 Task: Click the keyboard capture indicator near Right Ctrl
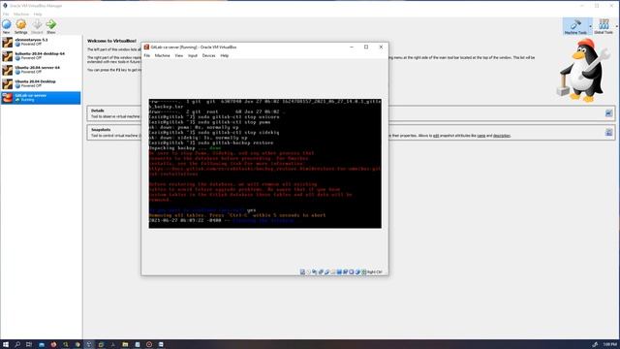point(364,271)
